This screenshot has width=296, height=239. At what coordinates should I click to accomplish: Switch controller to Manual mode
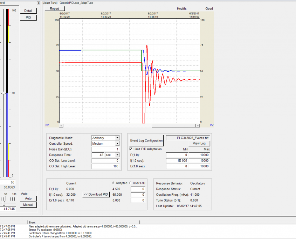point(28,205)
